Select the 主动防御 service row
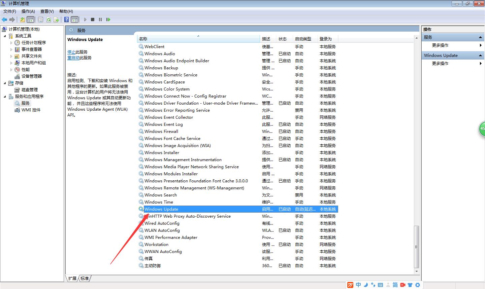 (x=238, y=266)
